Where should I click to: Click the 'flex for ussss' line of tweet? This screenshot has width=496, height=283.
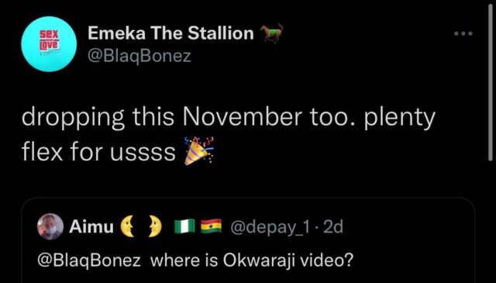[98, 152]
